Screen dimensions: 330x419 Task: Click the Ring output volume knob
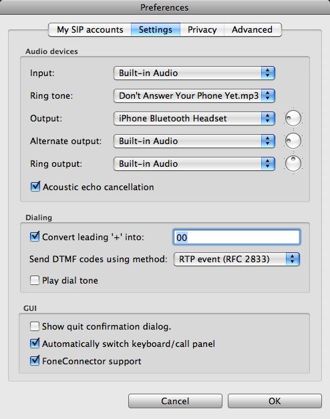pyautogui.click(x=293, y=163)
